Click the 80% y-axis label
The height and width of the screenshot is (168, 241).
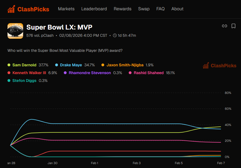[x=228, y=93]
